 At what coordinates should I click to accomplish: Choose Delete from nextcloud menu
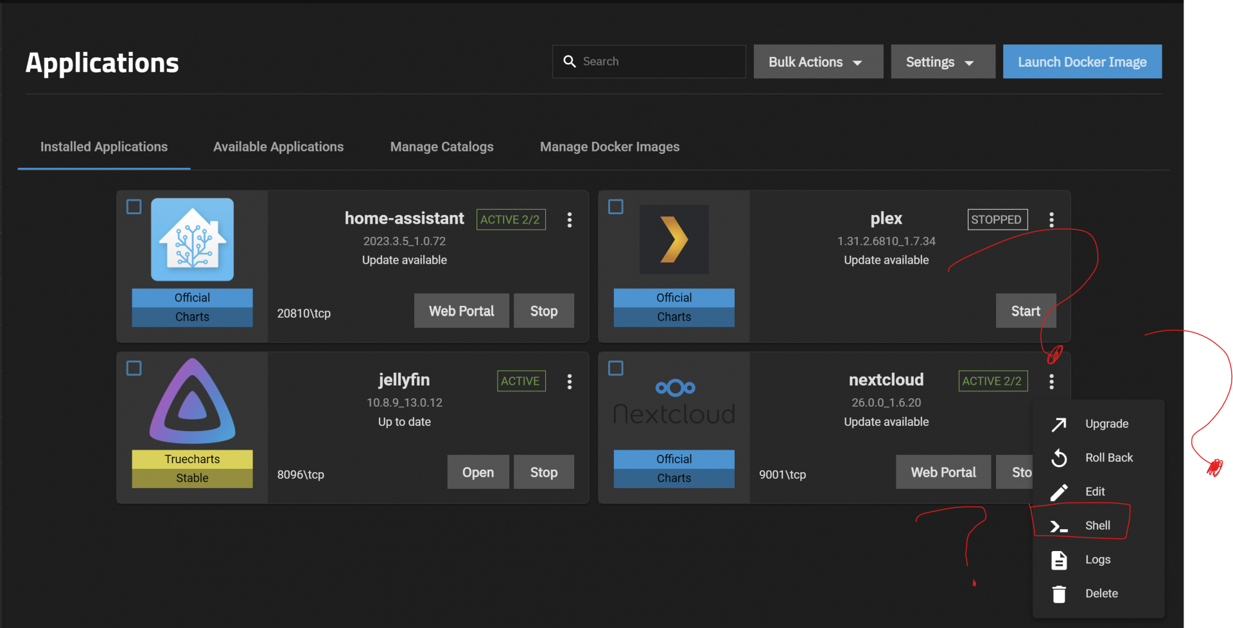pyautogui.click(x=1099, y=594)
